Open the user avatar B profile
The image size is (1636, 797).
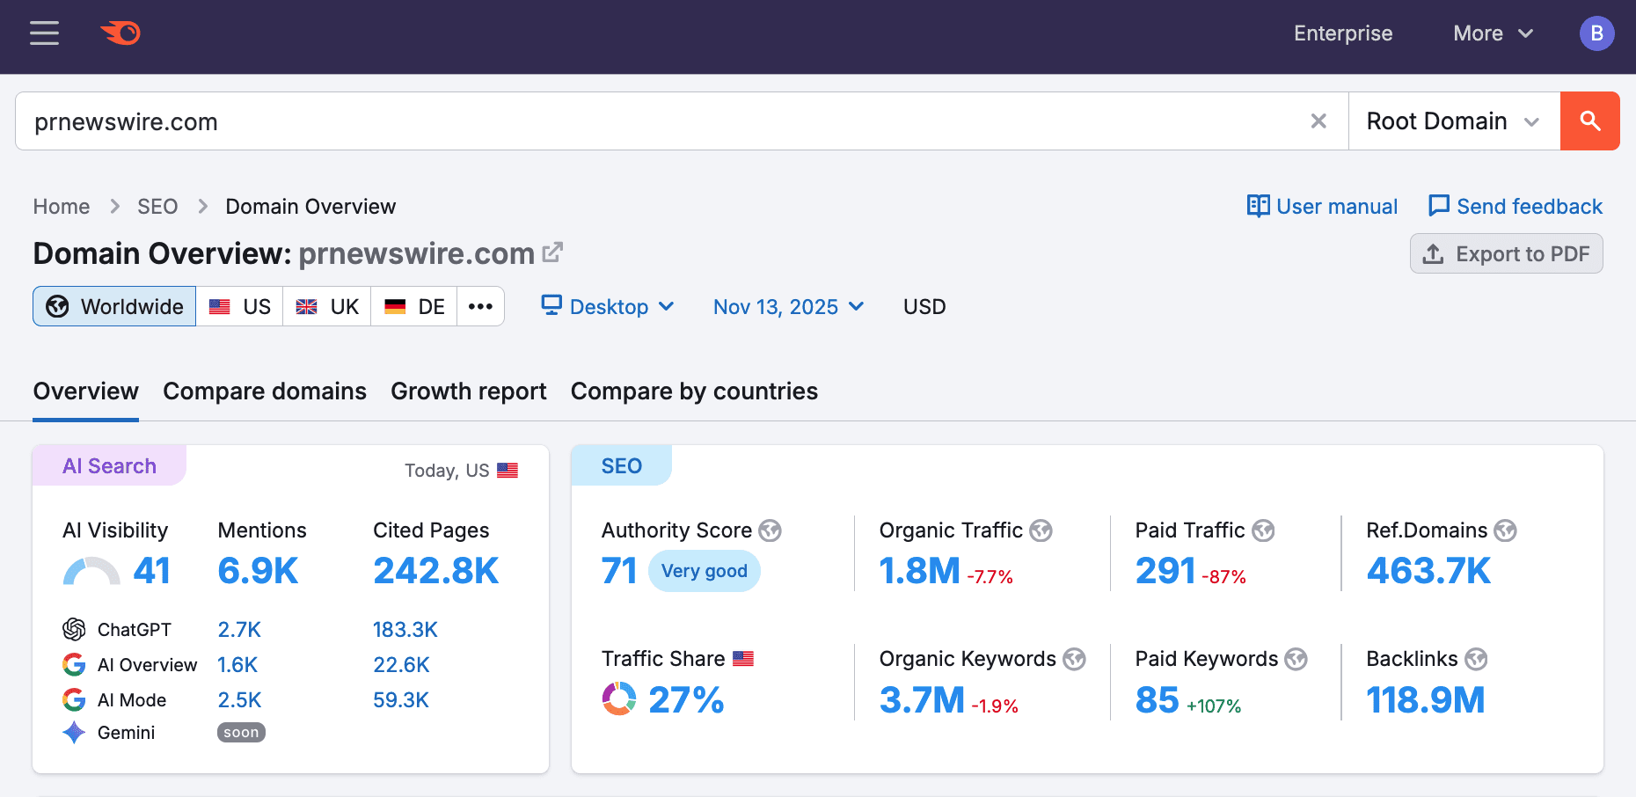point(1596,33)
